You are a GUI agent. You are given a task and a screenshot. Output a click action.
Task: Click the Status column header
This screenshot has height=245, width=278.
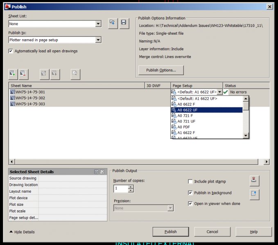point(246,86)
